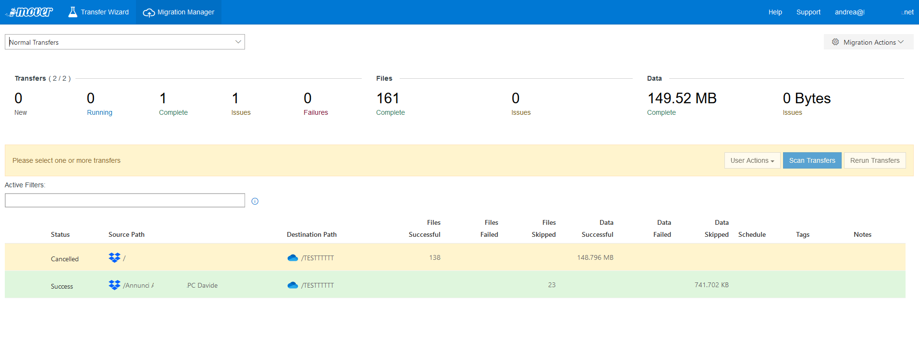Click /TESTTTTTT destination in Cancelled row
The height and width of the screenshot is (353, 919).
click(318, 258)
